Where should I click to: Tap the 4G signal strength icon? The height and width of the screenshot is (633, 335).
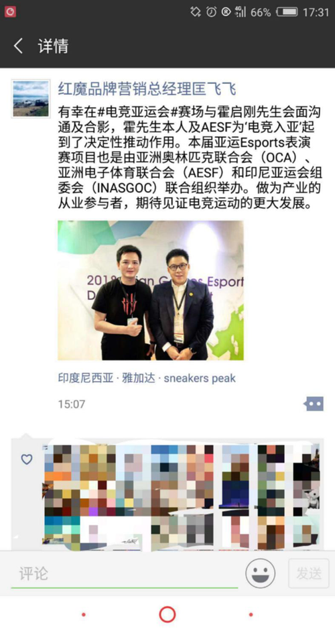click(x=241, y=12)
